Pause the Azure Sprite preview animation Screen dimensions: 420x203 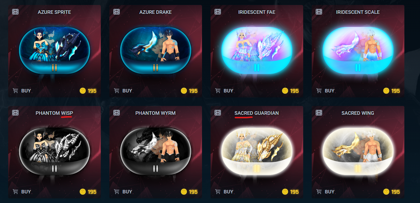point(54,68)
